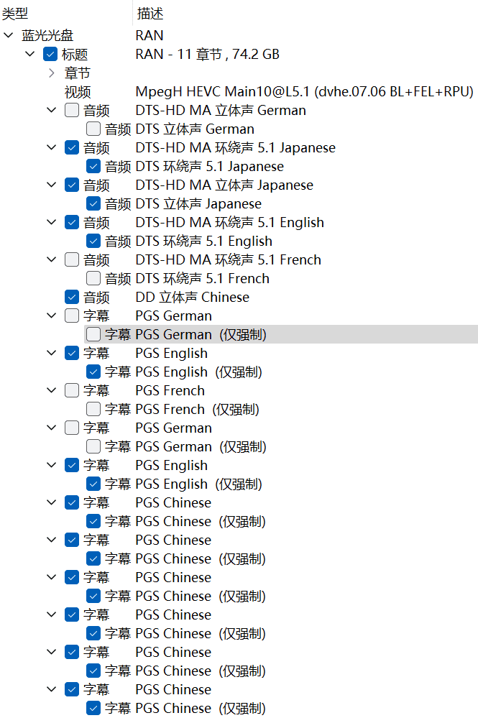Uncheck the 标题 RAN title checkbox
This screenshot has height=718, width=478.
click(50, 54)
